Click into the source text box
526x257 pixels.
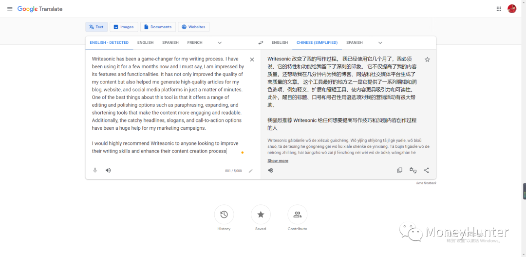pyautogui.click(x=168, y=105)
